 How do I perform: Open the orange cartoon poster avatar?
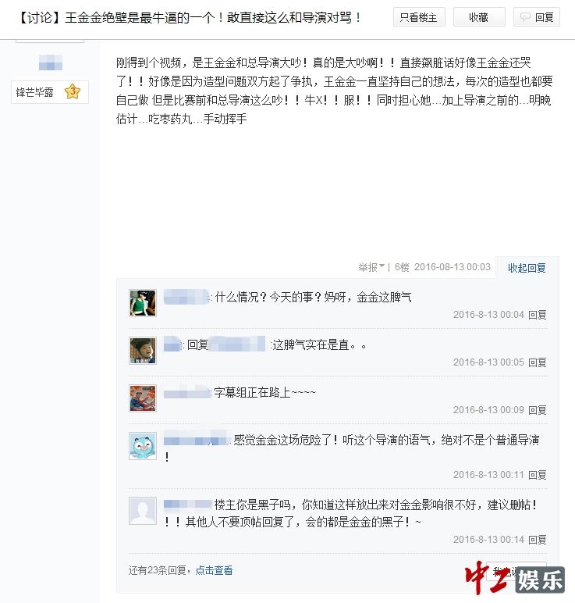[x=143, y=398]
